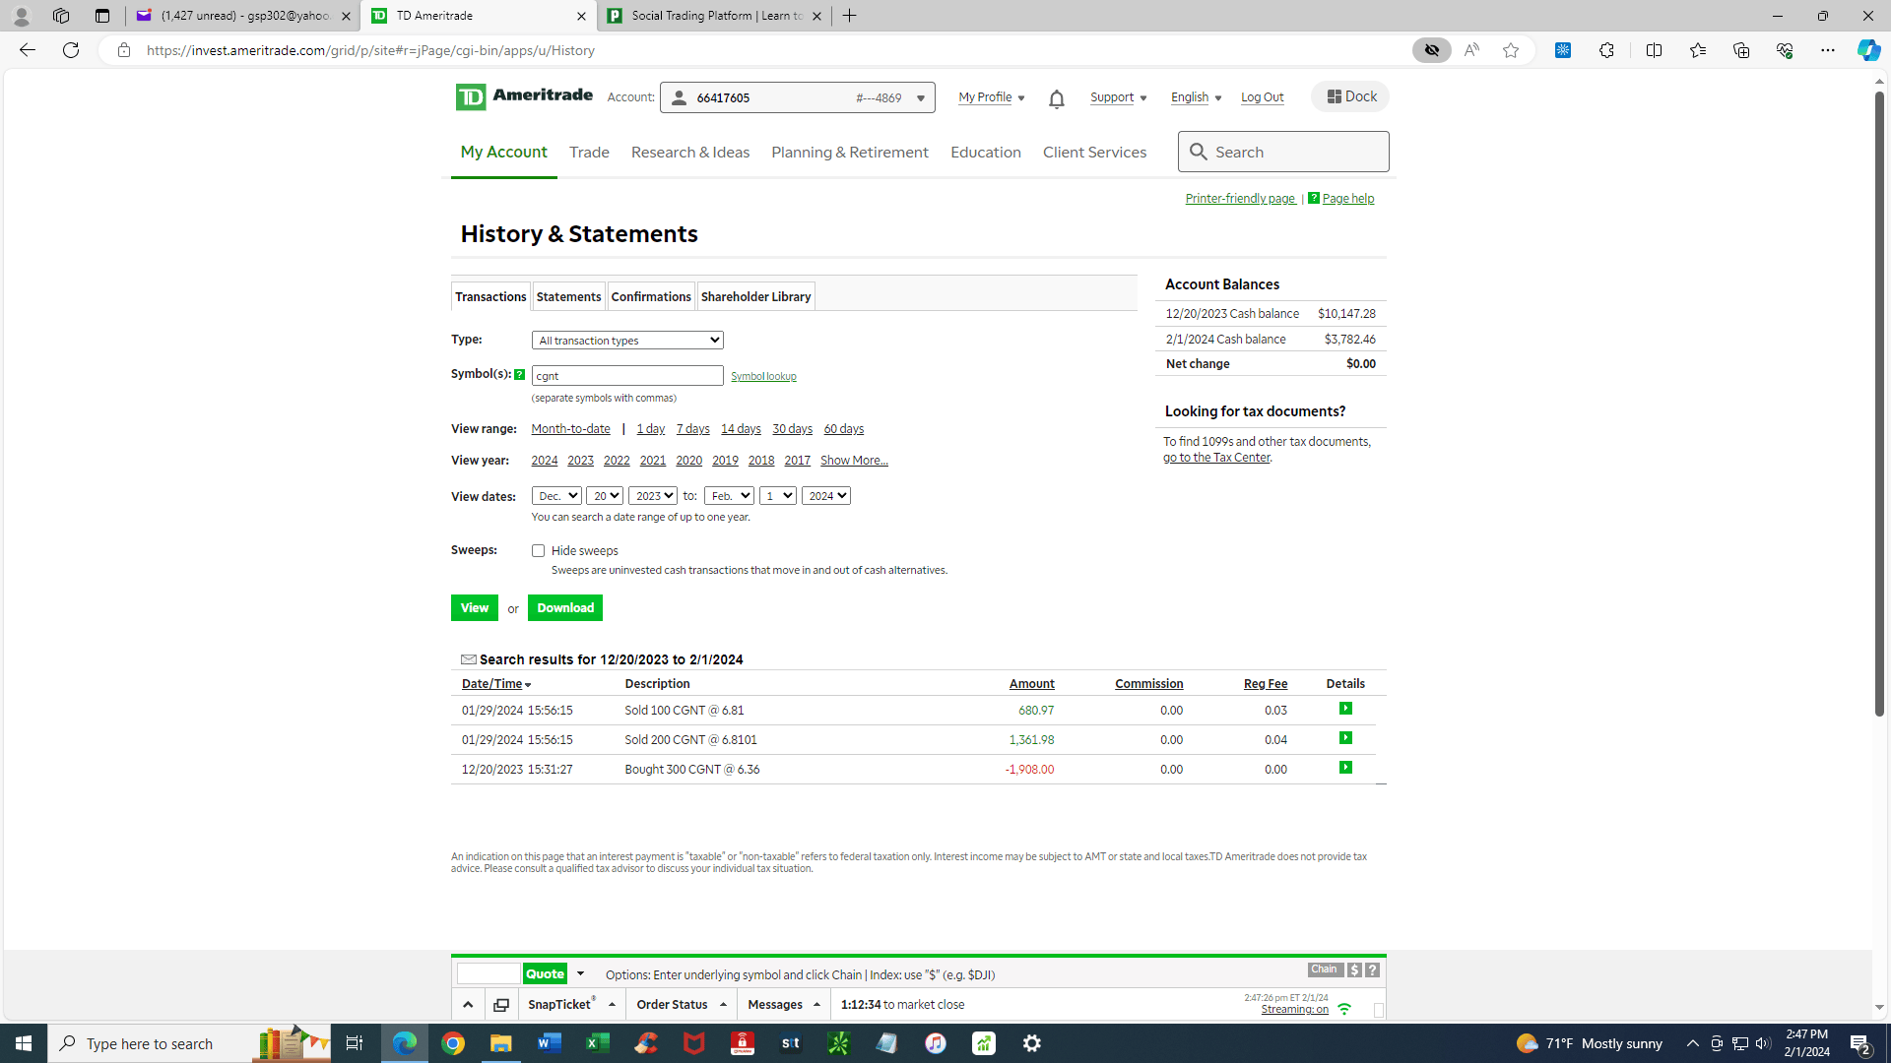The width and height of the screenshot is (1891, 1063).
Task: Expand the account selector dropdown
Action: (921, 97)
